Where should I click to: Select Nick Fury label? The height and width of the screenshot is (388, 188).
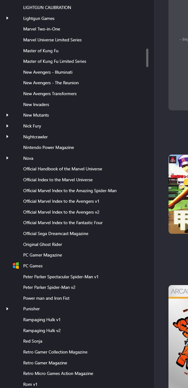pos(32,126)
